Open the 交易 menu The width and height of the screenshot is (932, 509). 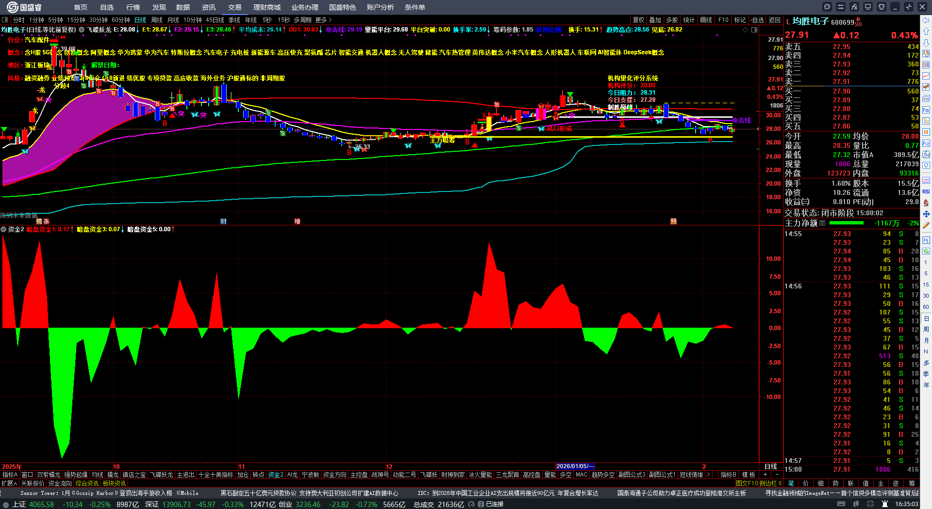[235, 7]
